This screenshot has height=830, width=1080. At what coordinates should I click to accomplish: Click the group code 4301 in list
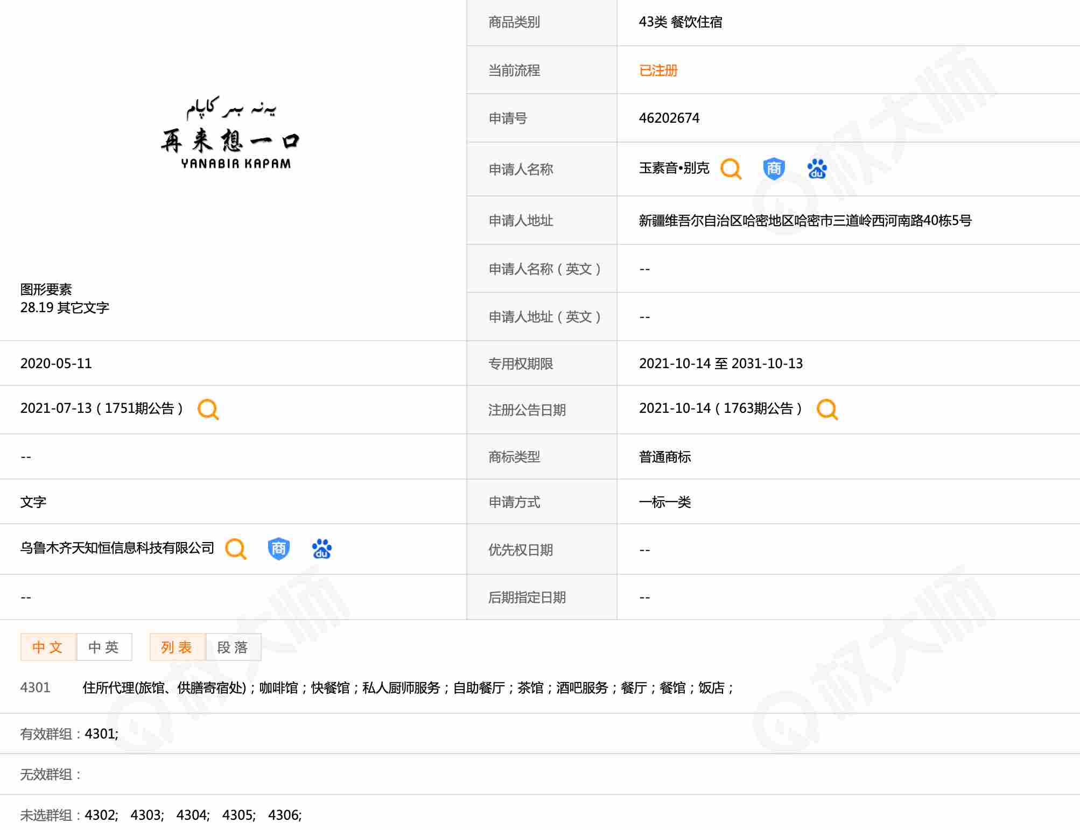click(x=35, y=688)
